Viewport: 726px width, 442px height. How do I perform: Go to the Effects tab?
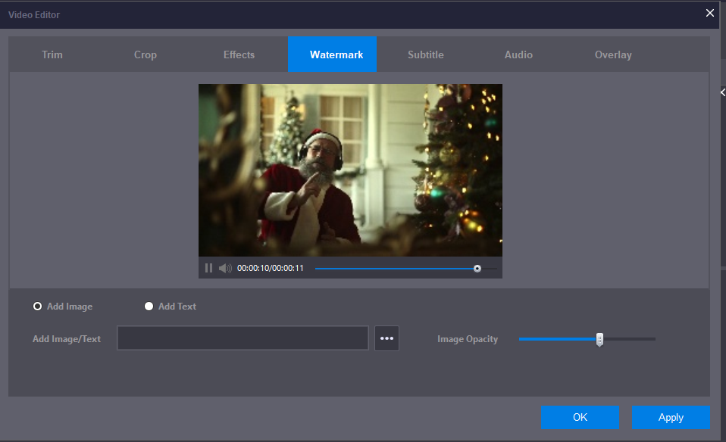[x=239, y=54]
